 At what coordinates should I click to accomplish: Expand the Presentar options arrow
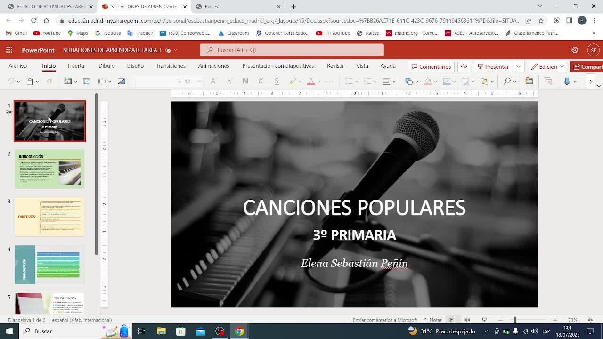click(518, 66)
